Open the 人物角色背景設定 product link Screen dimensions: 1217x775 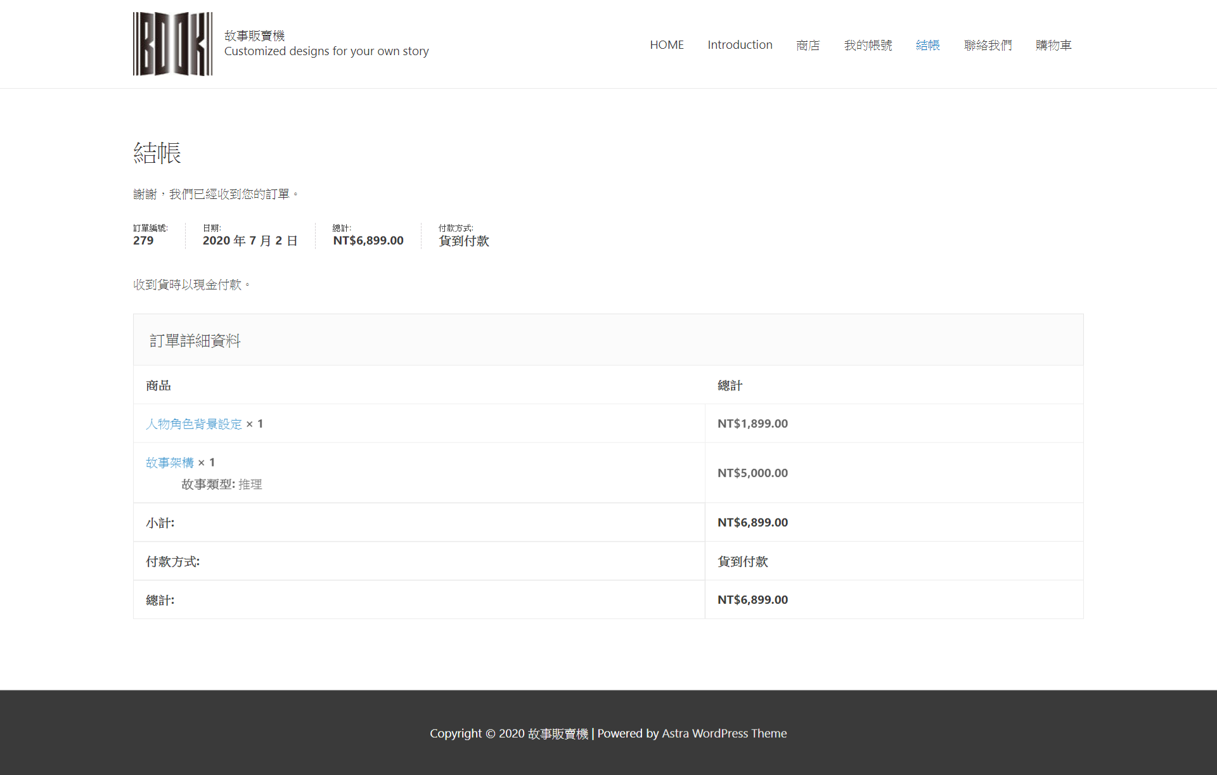tap(194, 424)
